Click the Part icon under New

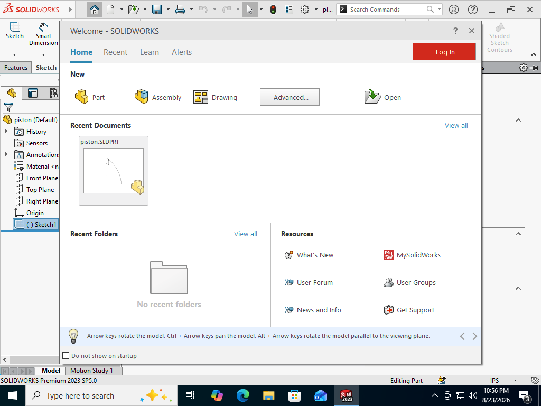coord(82,97)
